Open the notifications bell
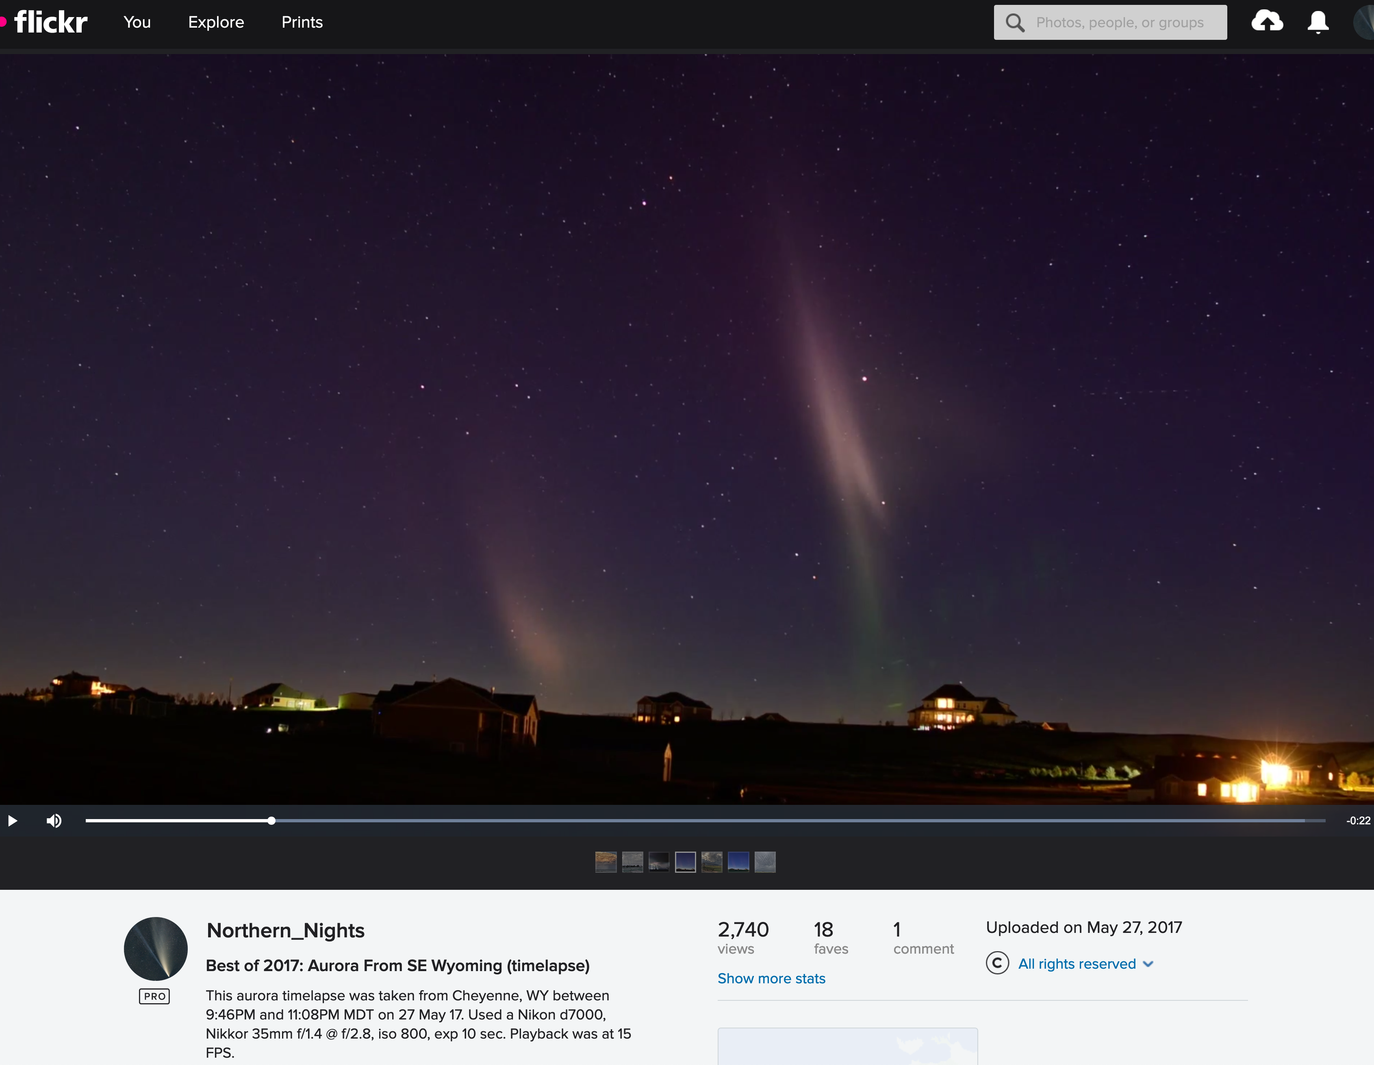This screenshot has height=1065, width=1374. (x=1318, y=22)
